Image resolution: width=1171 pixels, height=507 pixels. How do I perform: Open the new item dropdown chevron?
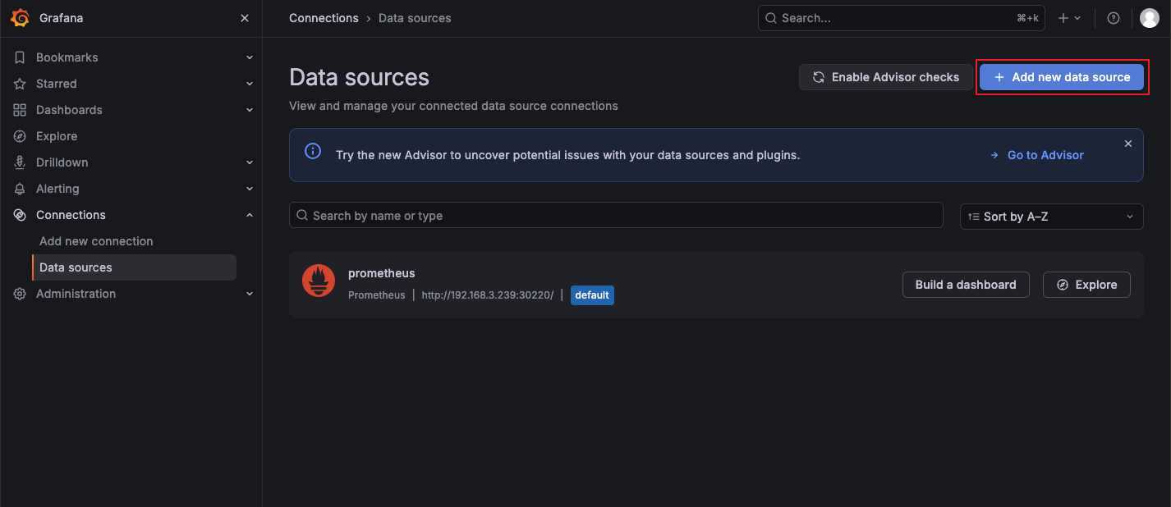1077,18
